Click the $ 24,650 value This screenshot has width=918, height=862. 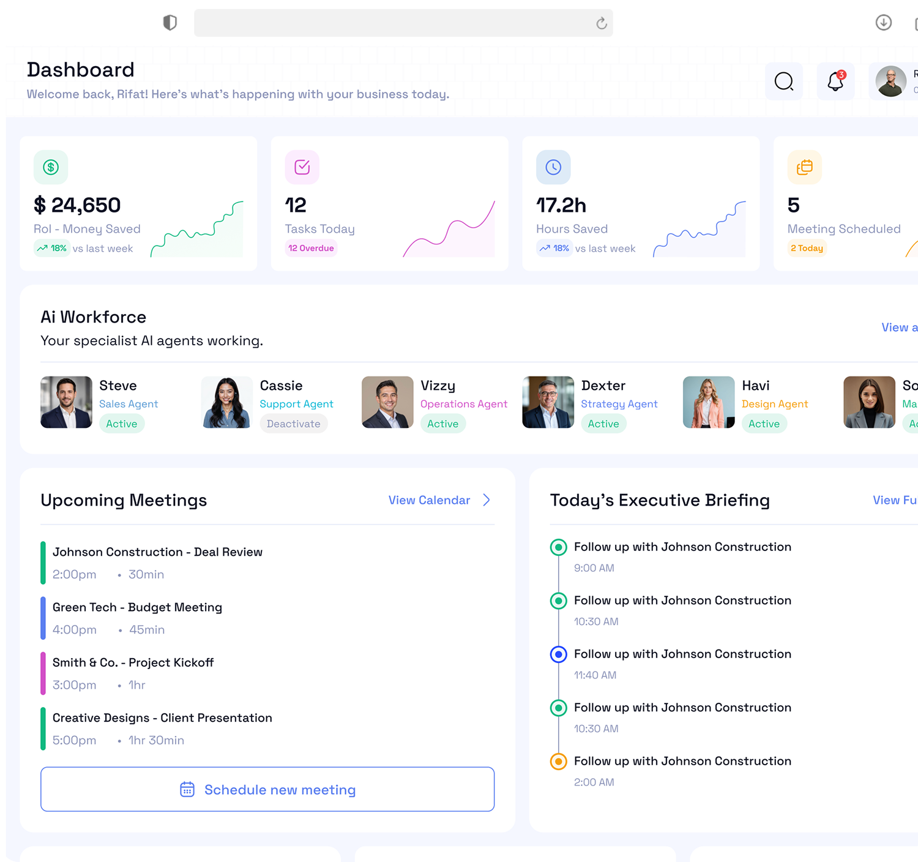pos(77,205)
